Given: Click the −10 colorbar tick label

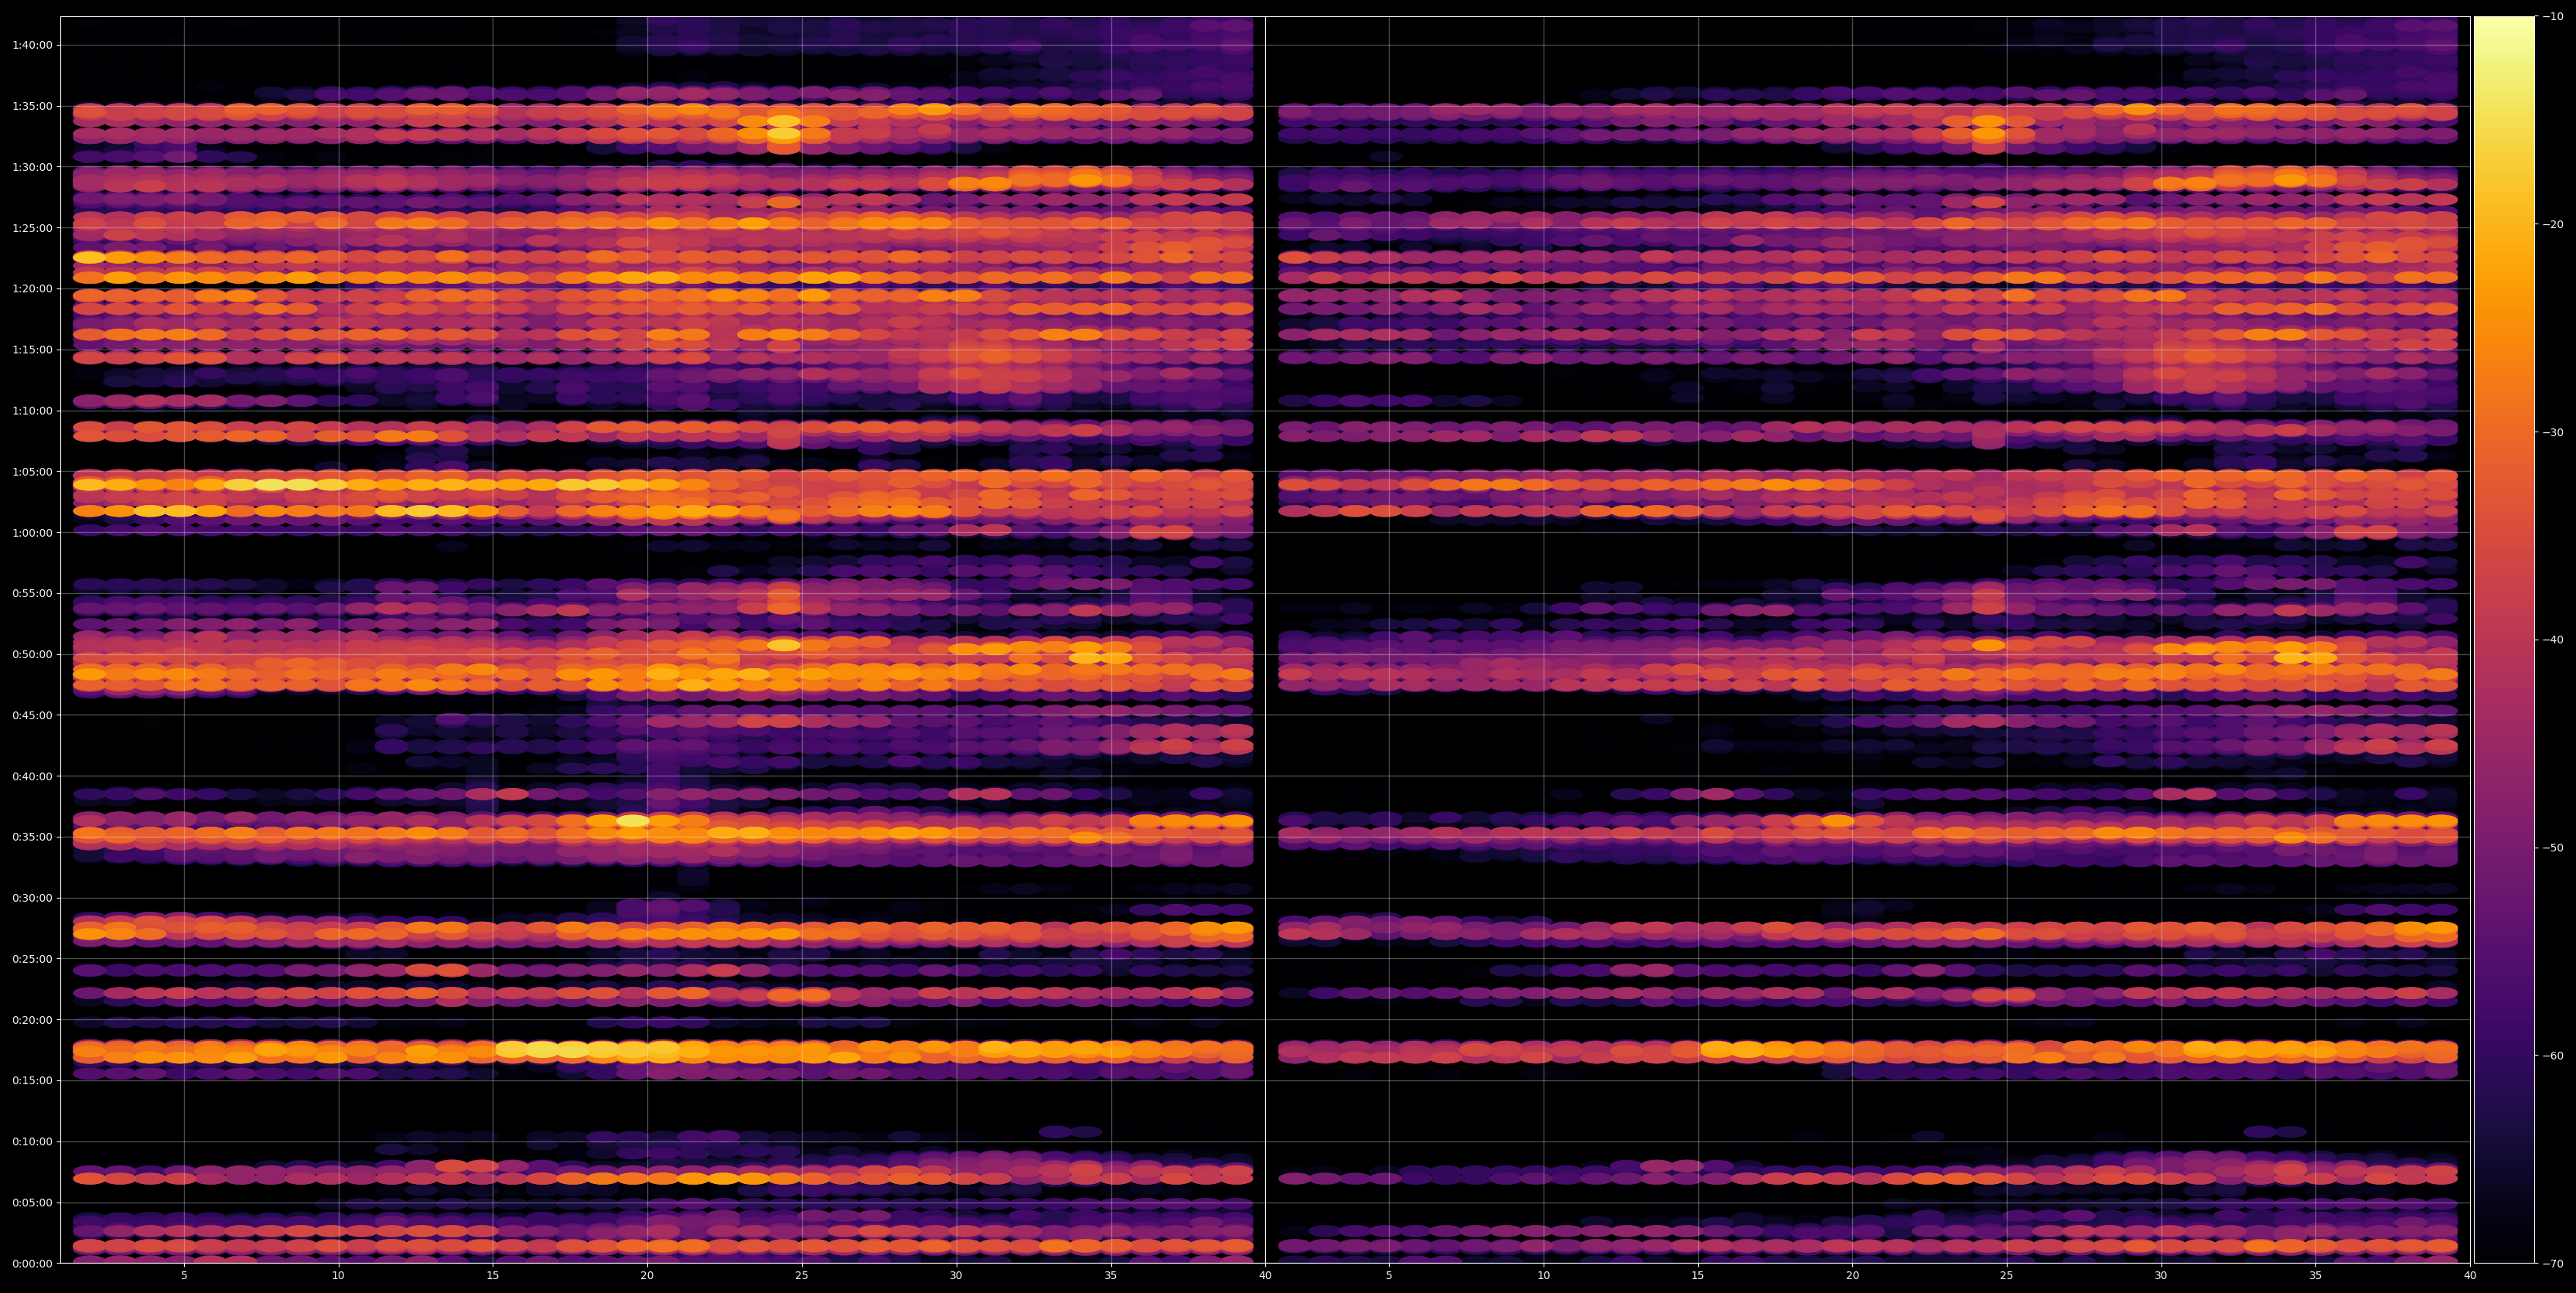Looking at the screenshot, I should point(2553,16).
